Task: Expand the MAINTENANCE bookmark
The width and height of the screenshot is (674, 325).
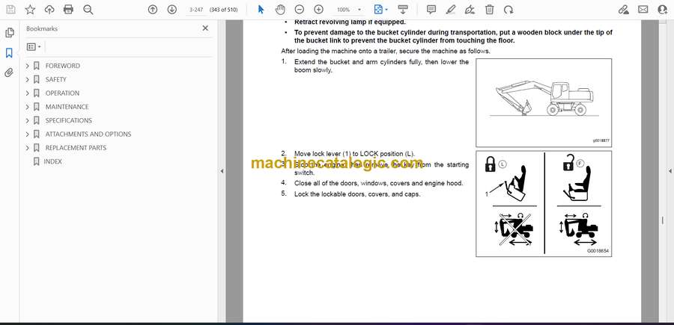Action: tap(28, 107)
